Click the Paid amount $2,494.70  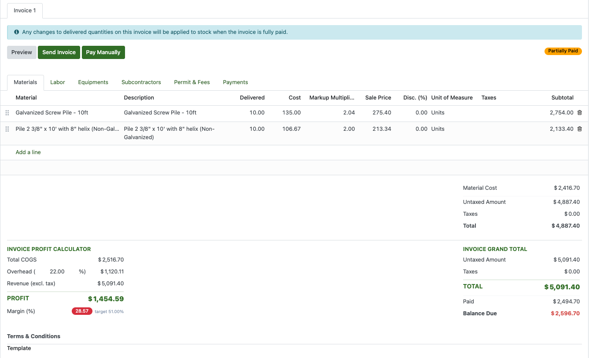(x=566, y=302)
